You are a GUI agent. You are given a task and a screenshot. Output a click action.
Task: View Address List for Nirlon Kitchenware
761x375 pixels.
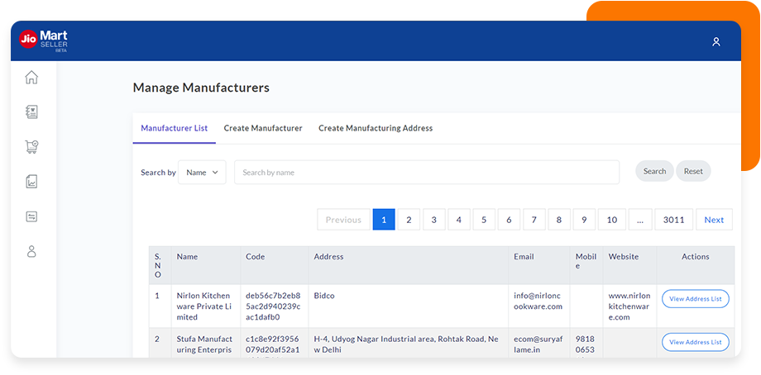coord(695,299)
